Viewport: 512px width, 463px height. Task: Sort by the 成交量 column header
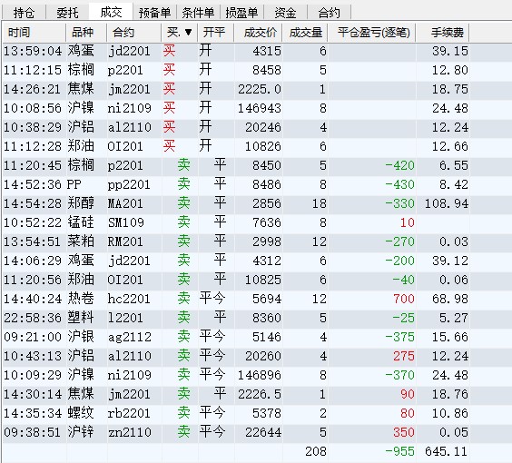point(305,33)
